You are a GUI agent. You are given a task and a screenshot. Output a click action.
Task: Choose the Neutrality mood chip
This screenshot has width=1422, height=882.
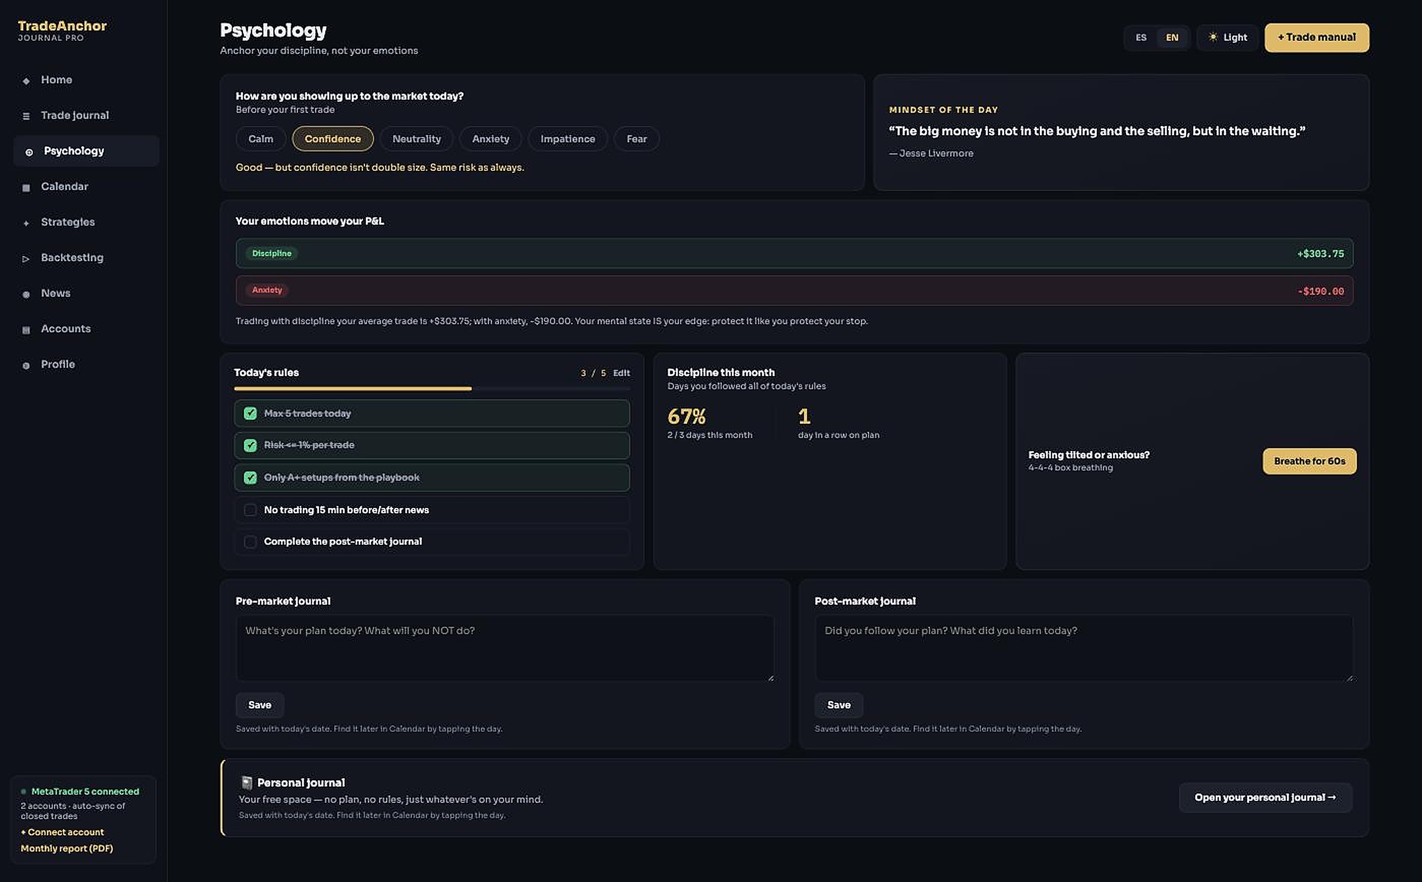416,139
